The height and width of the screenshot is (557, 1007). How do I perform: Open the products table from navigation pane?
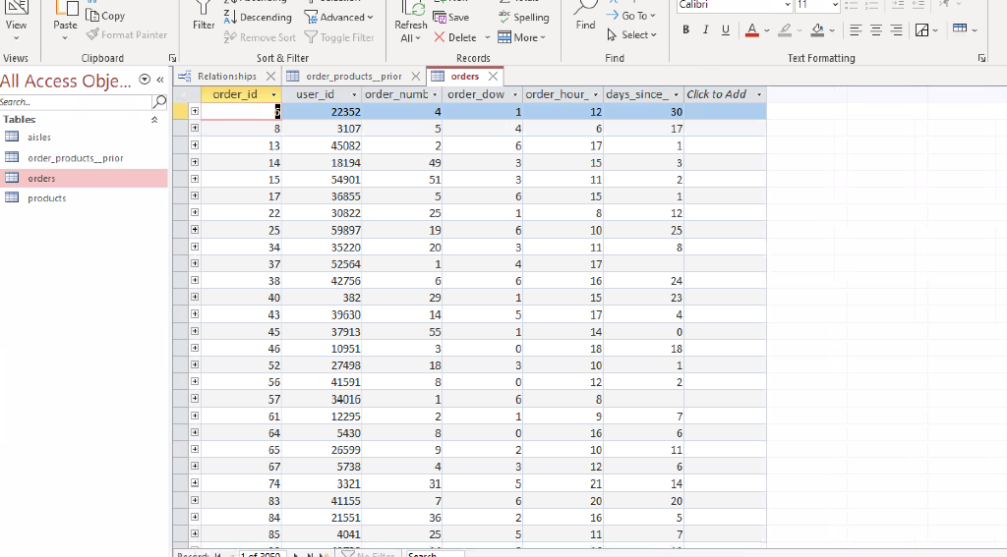(46, 198)
